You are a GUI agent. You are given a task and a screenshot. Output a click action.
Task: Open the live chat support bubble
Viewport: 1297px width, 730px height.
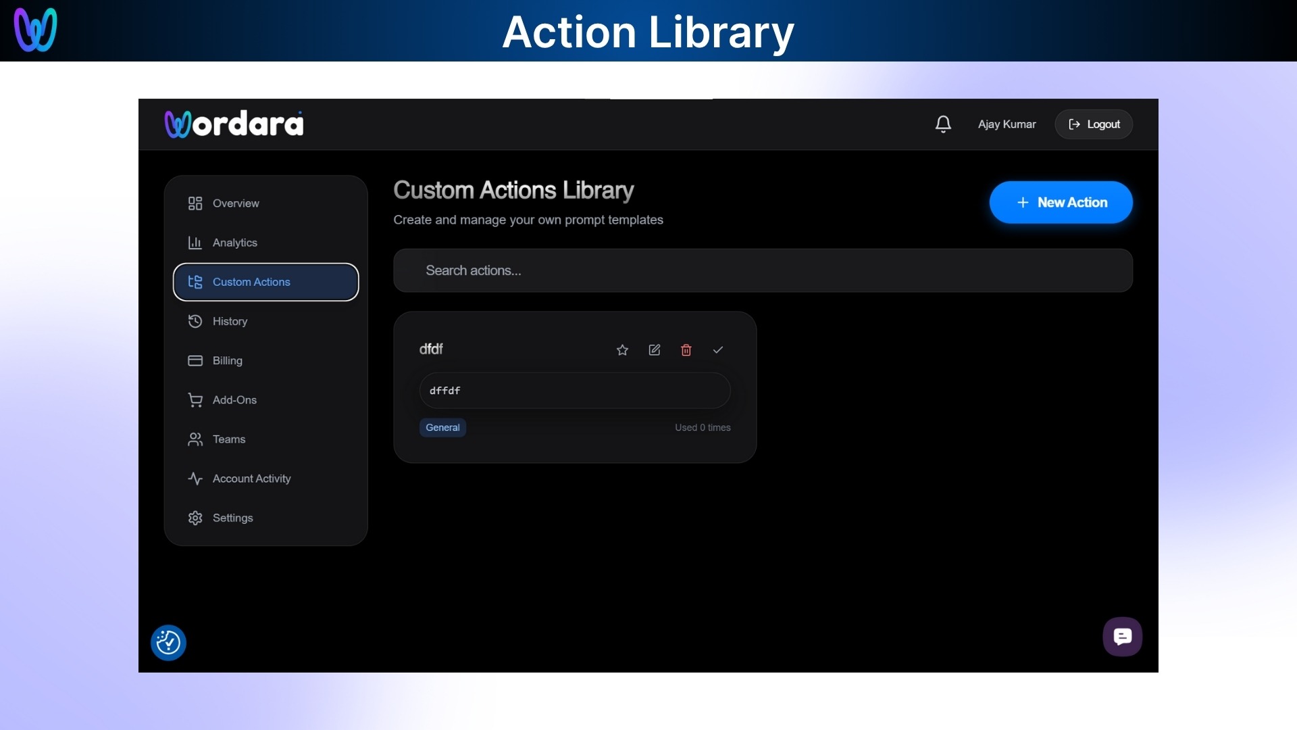pyautogui.click(x=1122, y=636)
